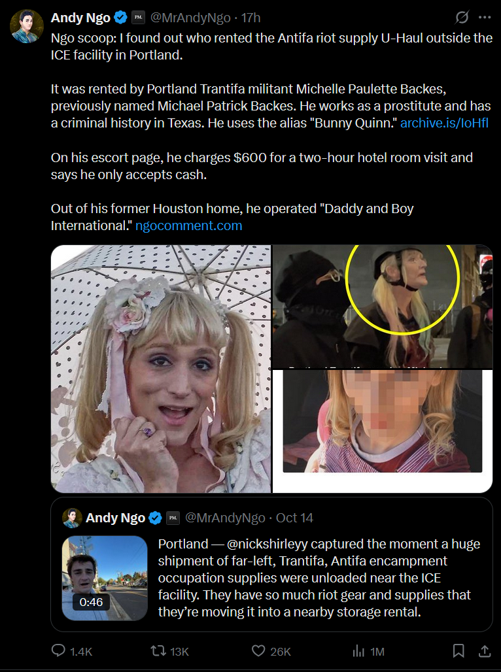Screen dimensions: 501x672
Task: Click the reply comment icon
Action: (x=58, y=650)
